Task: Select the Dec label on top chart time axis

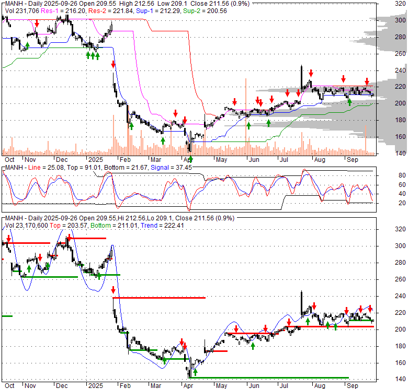Action: point(62,160)
